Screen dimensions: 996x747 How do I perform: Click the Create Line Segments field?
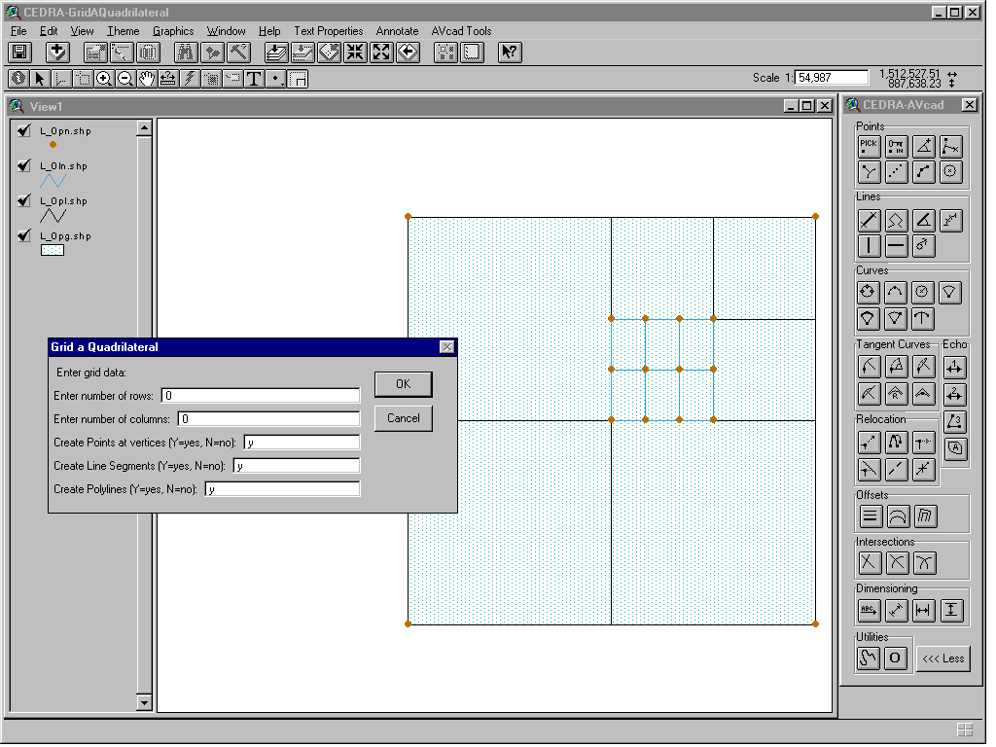(x=297, y=466)
